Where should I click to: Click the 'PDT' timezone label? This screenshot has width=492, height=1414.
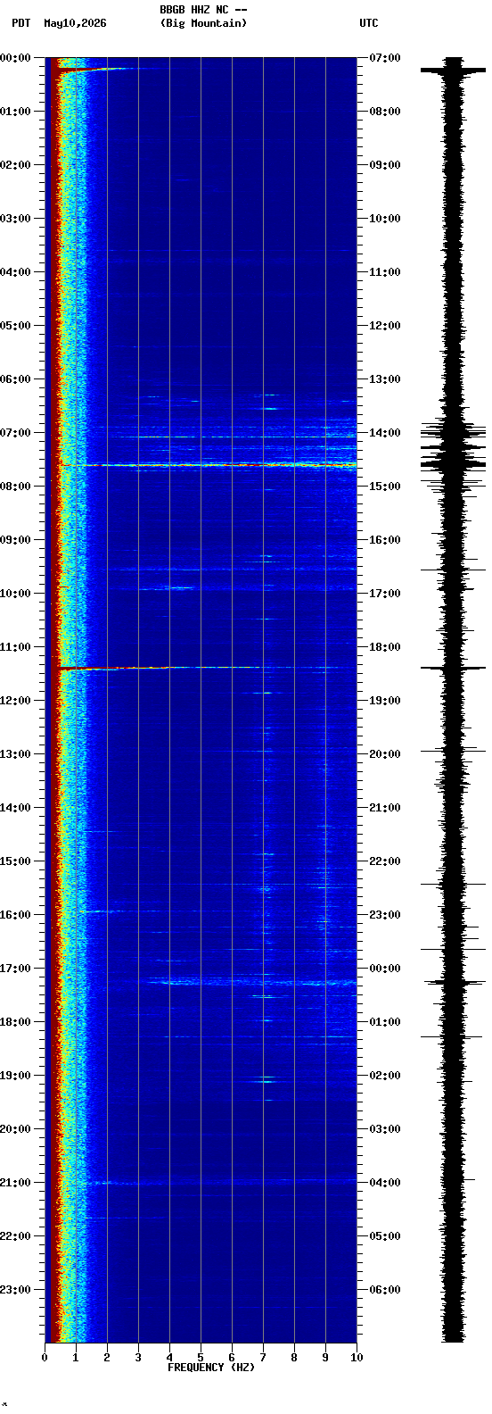coord(20,23)
